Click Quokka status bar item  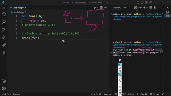[16, 94]
